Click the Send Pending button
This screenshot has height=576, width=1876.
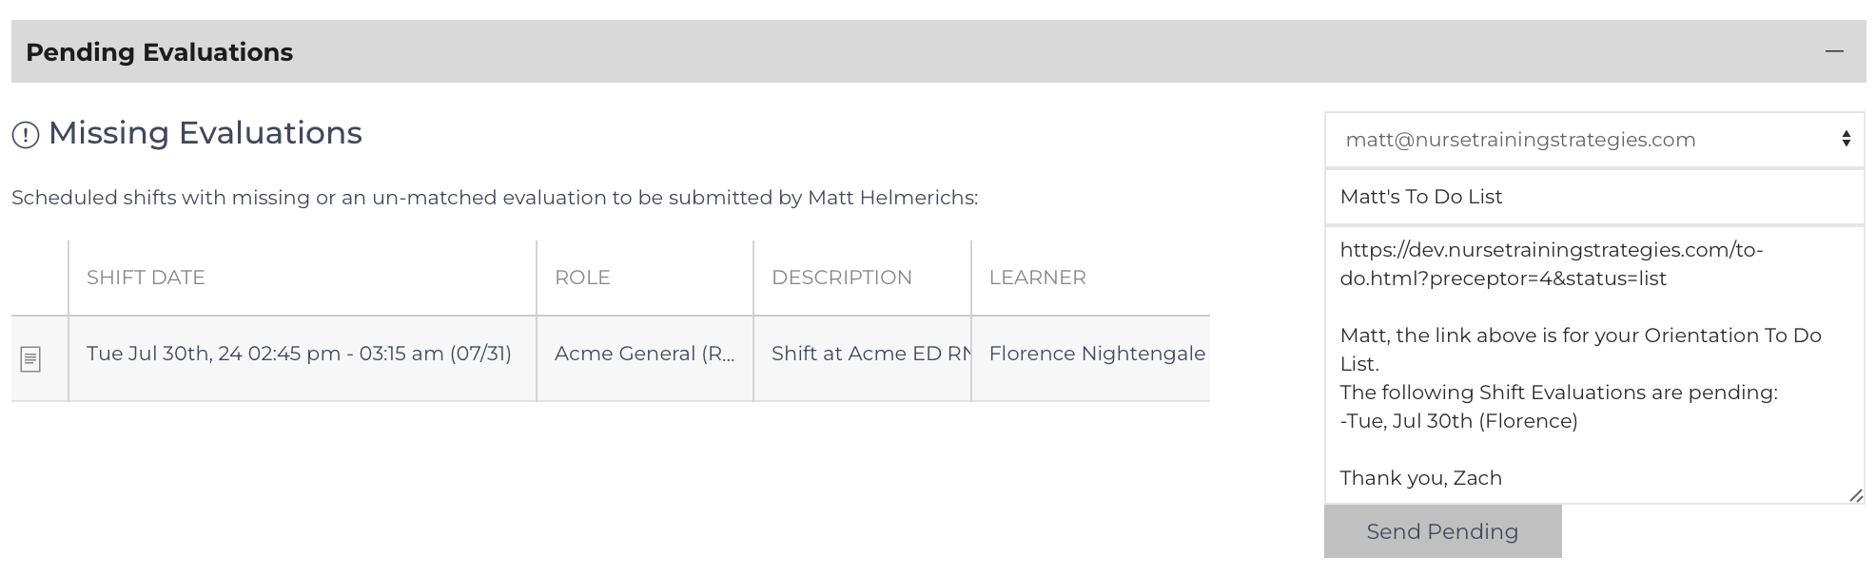click(1442, 531)
